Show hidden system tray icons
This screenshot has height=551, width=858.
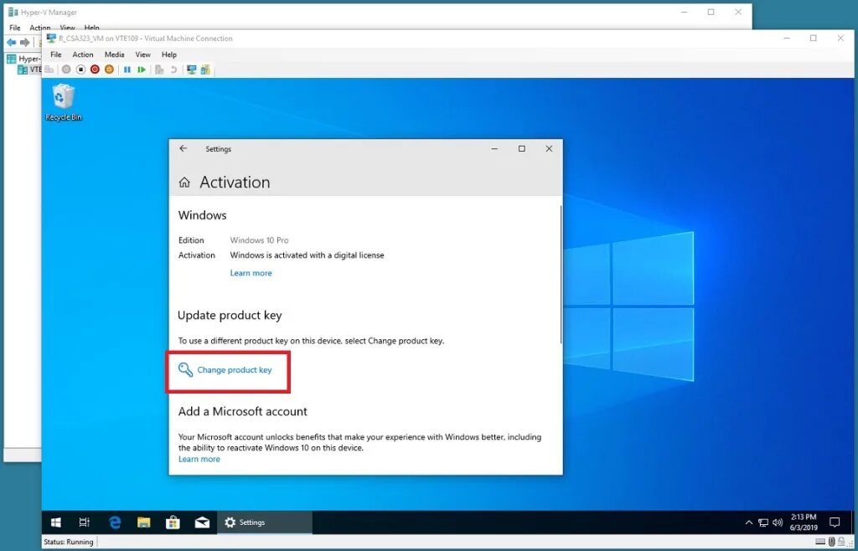click(x=749, y=523)
